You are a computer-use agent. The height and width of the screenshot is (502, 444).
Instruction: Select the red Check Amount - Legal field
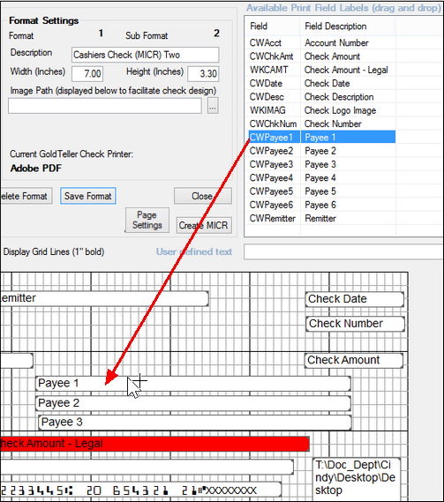point(154,444)
